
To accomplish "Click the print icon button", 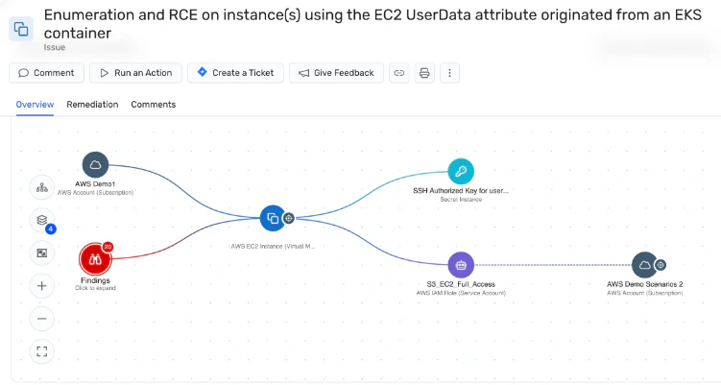I will pyautogui.click(x=424, y=73).
